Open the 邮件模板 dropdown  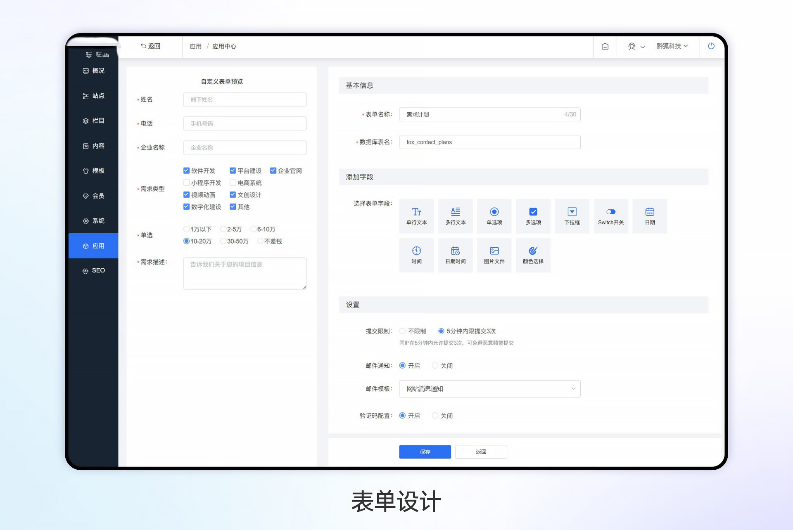click(x=489, y=388)
